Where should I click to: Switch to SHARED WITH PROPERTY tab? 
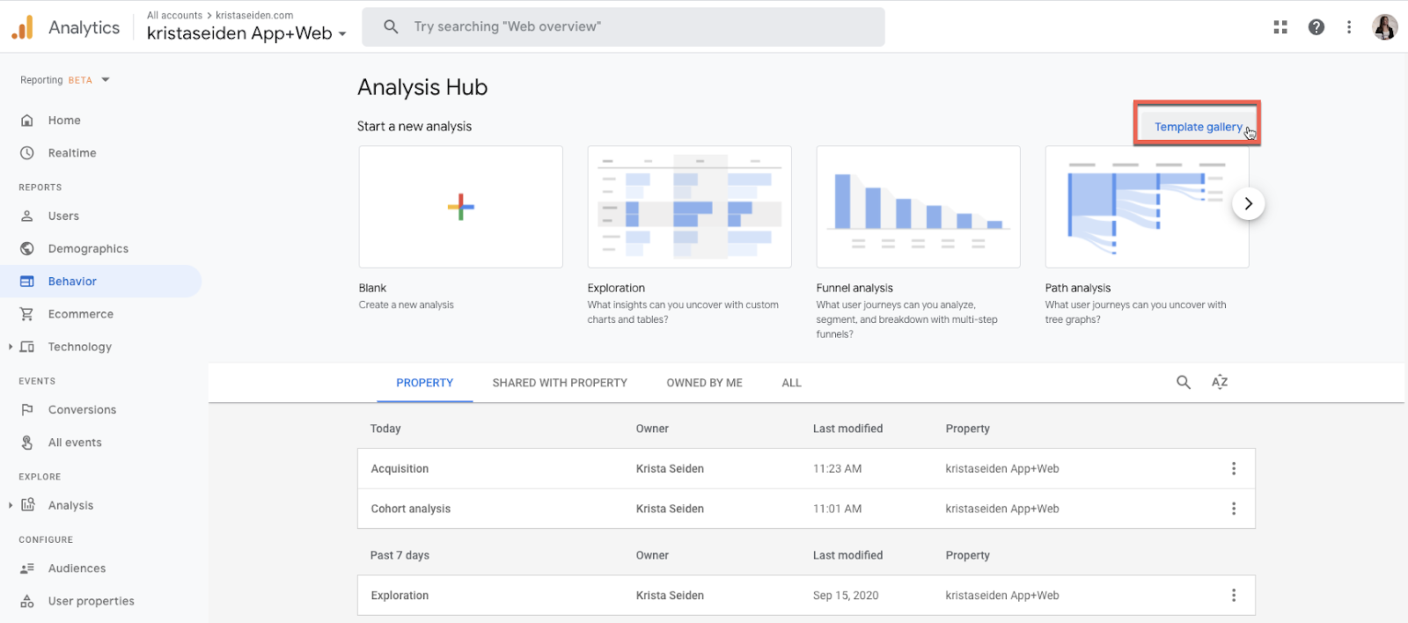[x=560, y=383]
